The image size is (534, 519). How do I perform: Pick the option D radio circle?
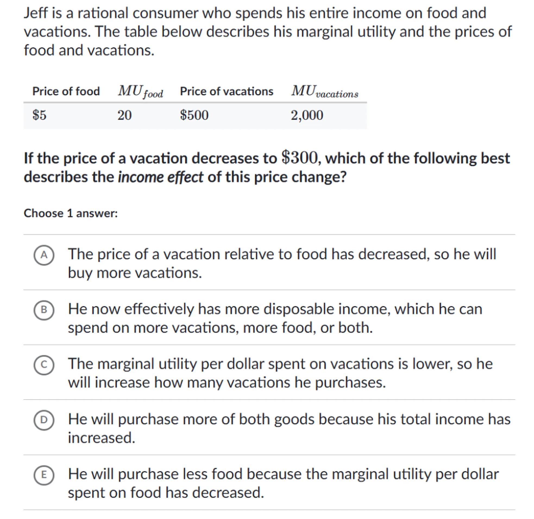click(x=44, y=420)
